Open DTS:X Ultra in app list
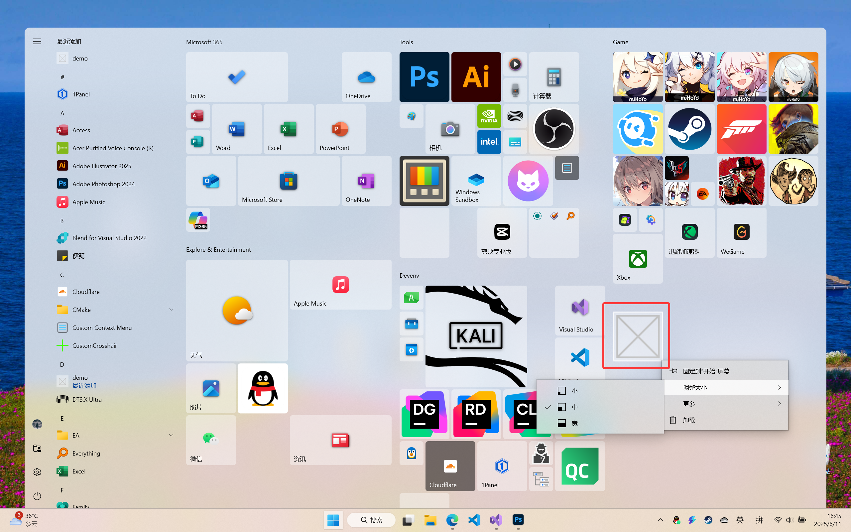 click(115, 399)
